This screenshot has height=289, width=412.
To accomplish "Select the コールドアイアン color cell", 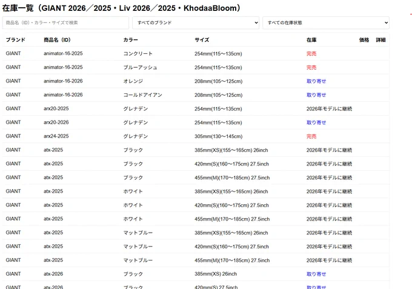I will [x=142, y=95].
